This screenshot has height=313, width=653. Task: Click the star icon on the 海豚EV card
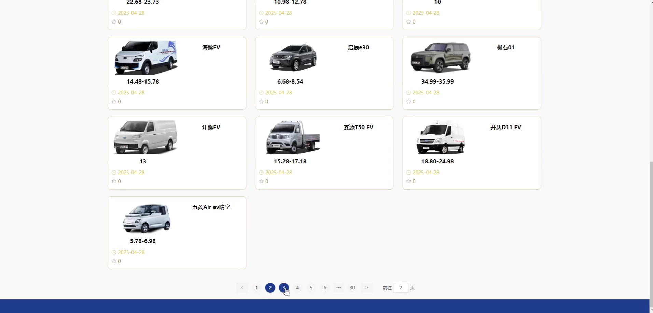click(x=114, y=102)
